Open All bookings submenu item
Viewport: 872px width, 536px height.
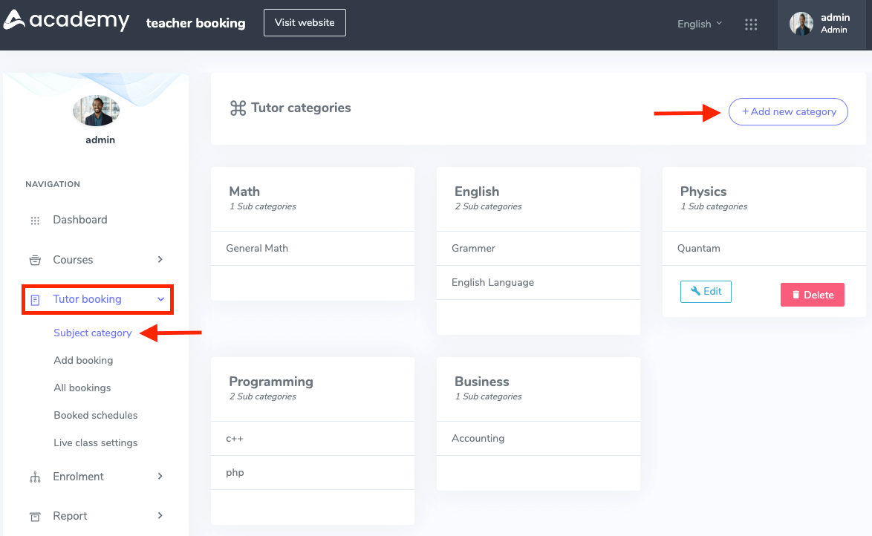tap(82, 388)
